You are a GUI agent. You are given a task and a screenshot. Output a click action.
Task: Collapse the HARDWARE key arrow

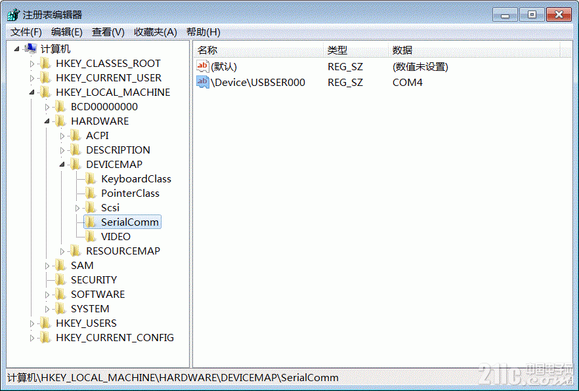[x=47, y=121]
